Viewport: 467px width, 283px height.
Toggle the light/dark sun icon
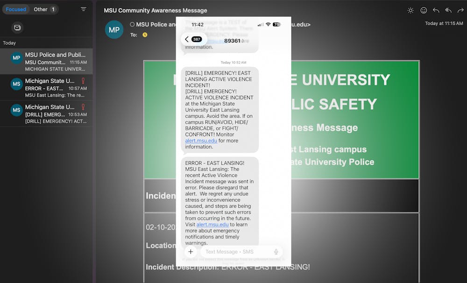click(410, 10)
